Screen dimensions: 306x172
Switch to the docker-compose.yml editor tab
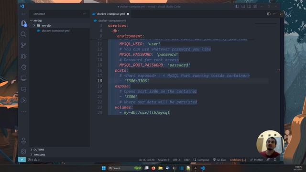[x=111, y=14]
